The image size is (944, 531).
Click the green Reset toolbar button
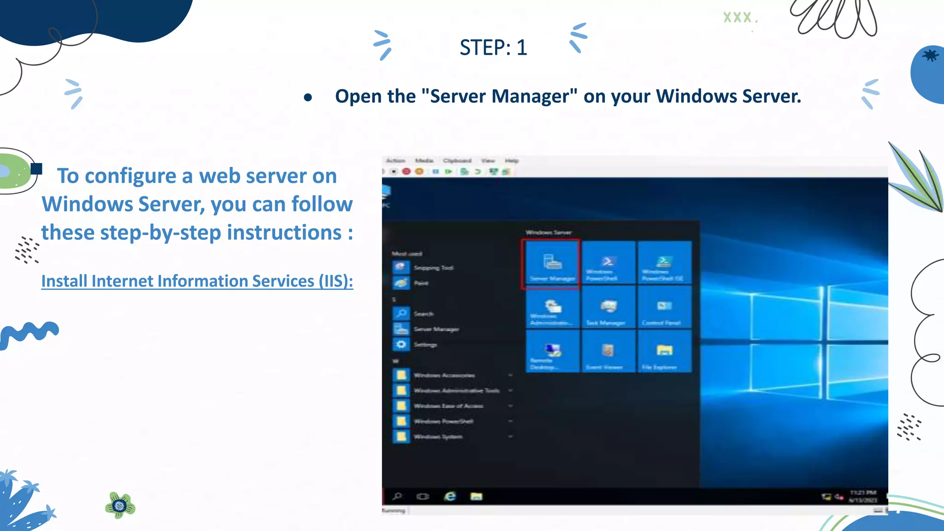pyautogui.click(x=448, y=171)
